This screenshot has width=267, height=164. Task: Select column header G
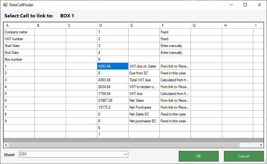click(206, 26)
